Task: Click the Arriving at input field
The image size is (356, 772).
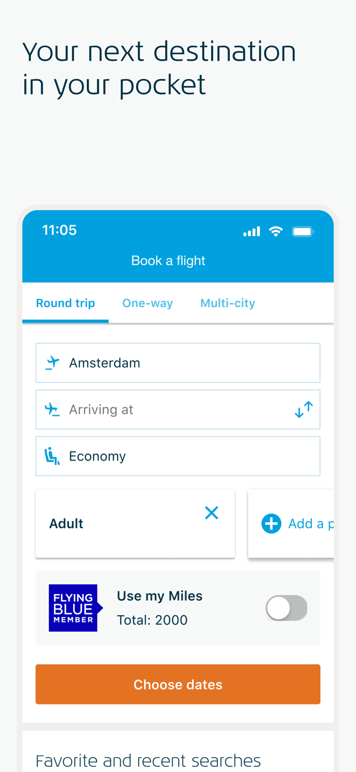Action: point(154,409)
